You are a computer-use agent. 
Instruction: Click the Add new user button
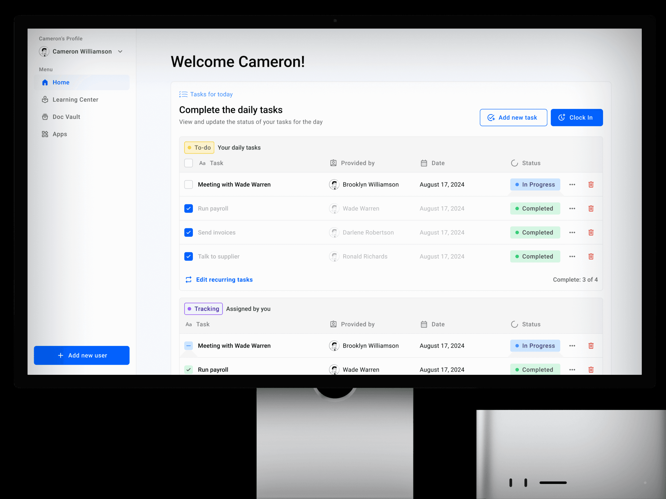[x=82, y=355]
